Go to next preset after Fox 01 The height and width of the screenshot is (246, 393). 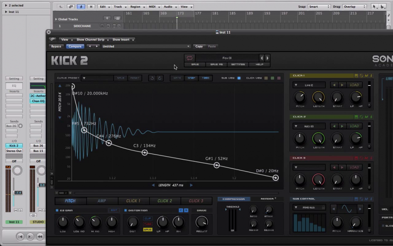[267, 58]
